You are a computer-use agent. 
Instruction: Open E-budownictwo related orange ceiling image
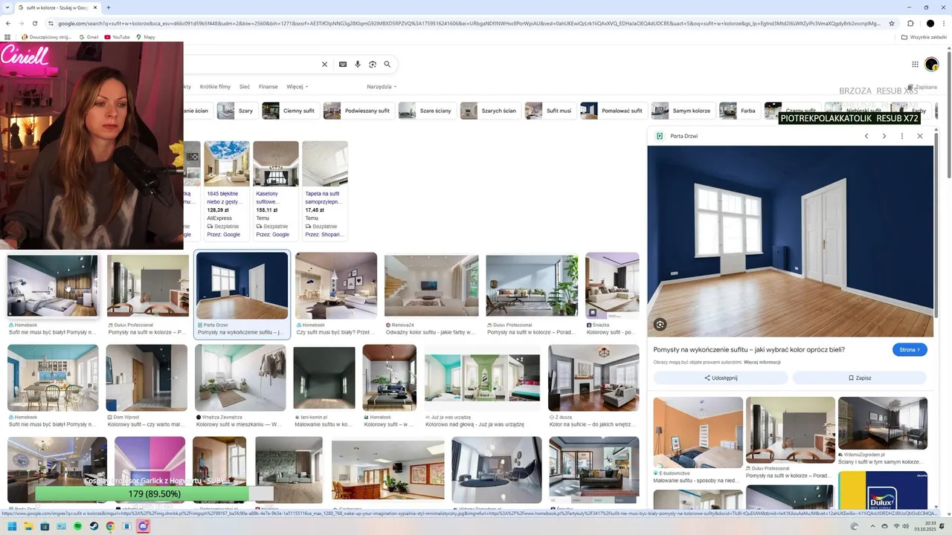point(698,432)
